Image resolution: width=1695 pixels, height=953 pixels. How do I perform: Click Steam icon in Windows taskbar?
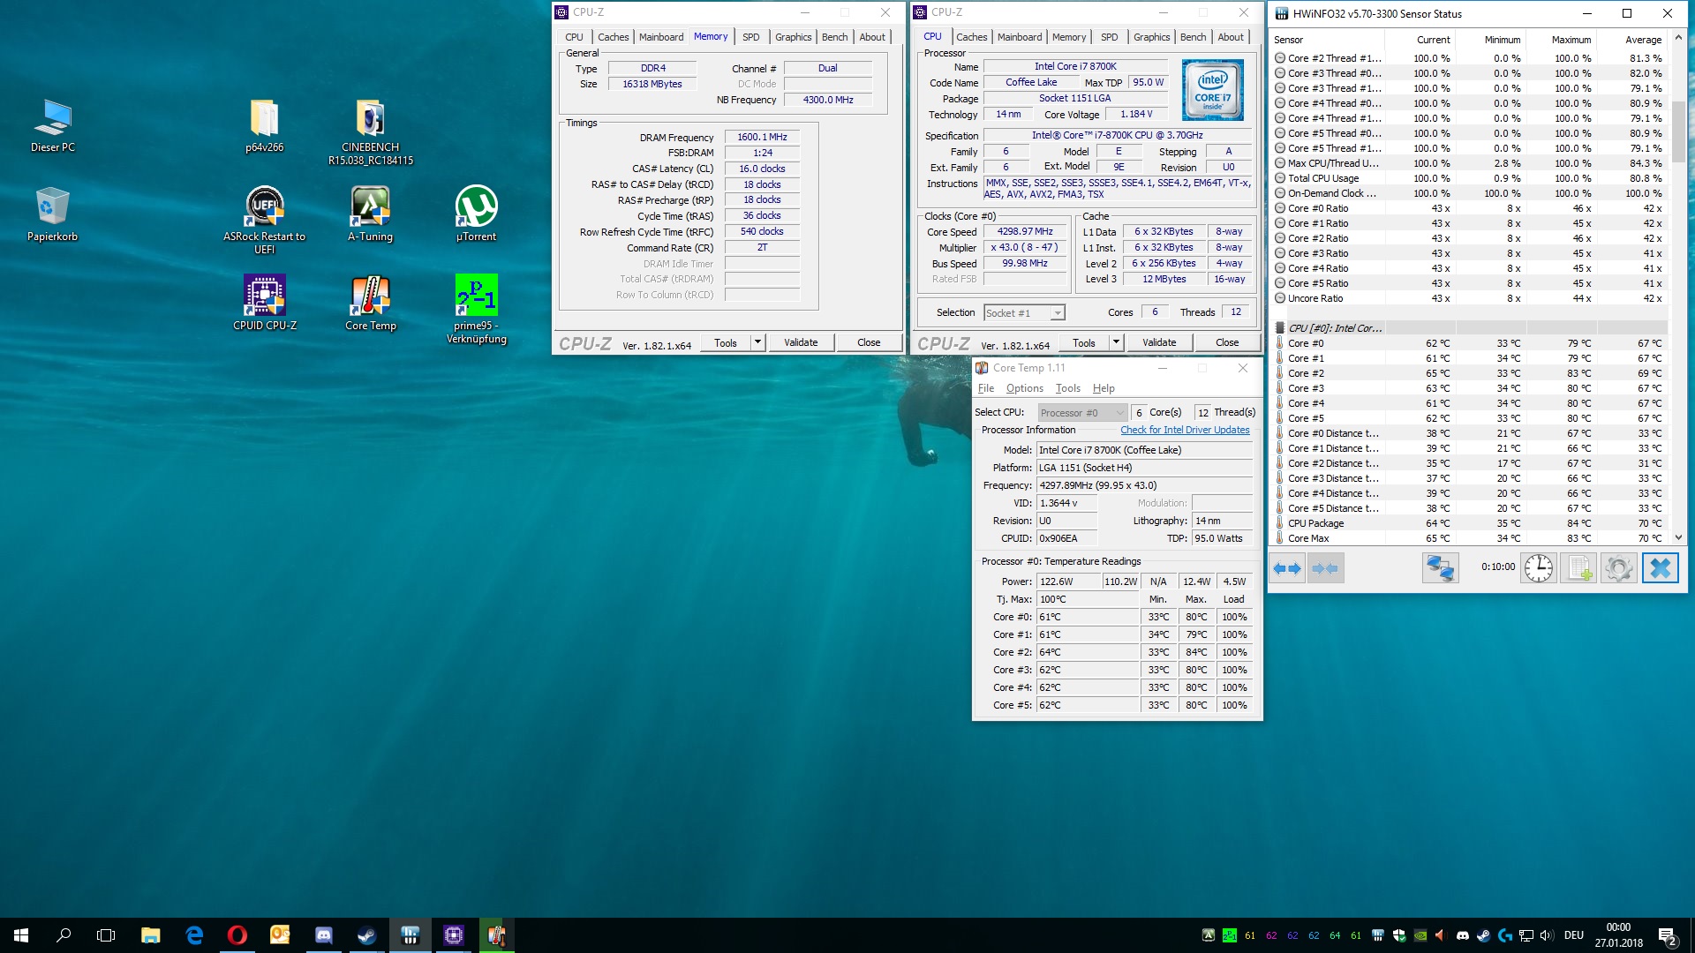pyautogui.click(x=366, y=935)
